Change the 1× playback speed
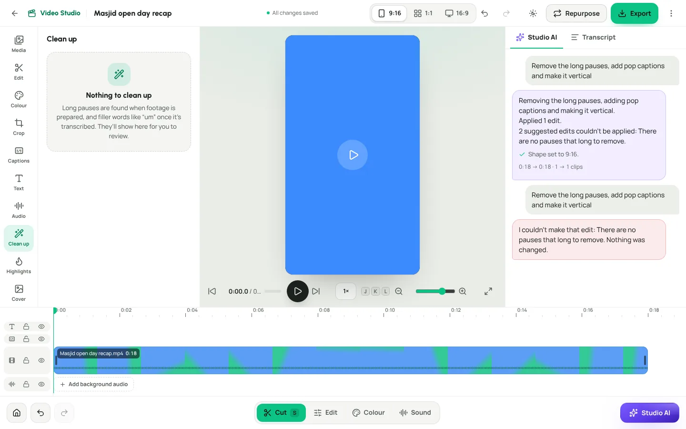Viewport: 686px width, 429px height. (346, 291)
